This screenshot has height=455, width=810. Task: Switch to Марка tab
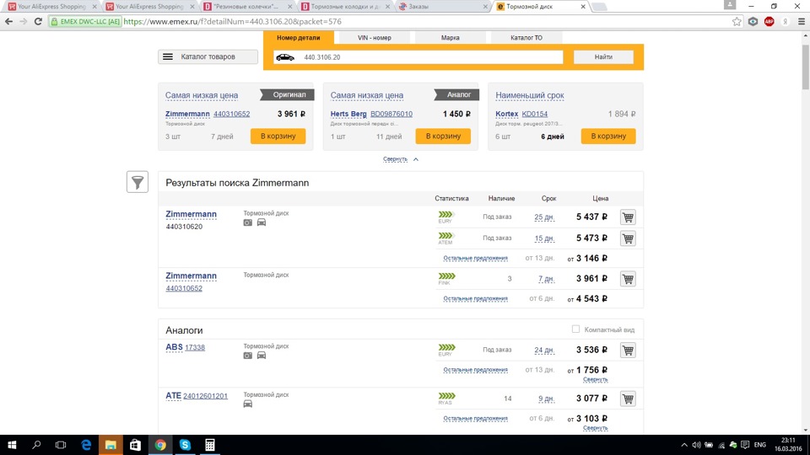point(450,38)
